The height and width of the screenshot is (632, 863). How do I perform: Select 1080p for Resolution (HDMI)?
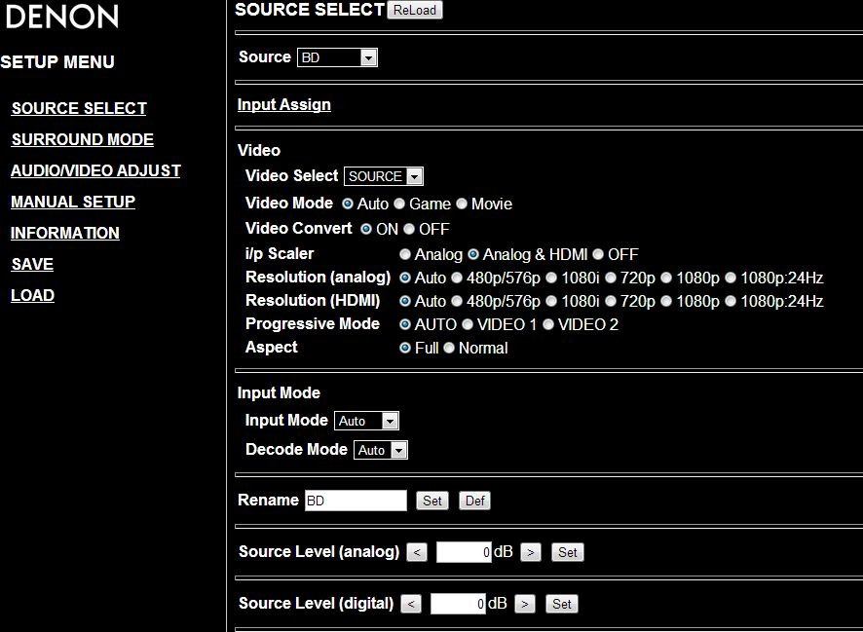(666, 301)
